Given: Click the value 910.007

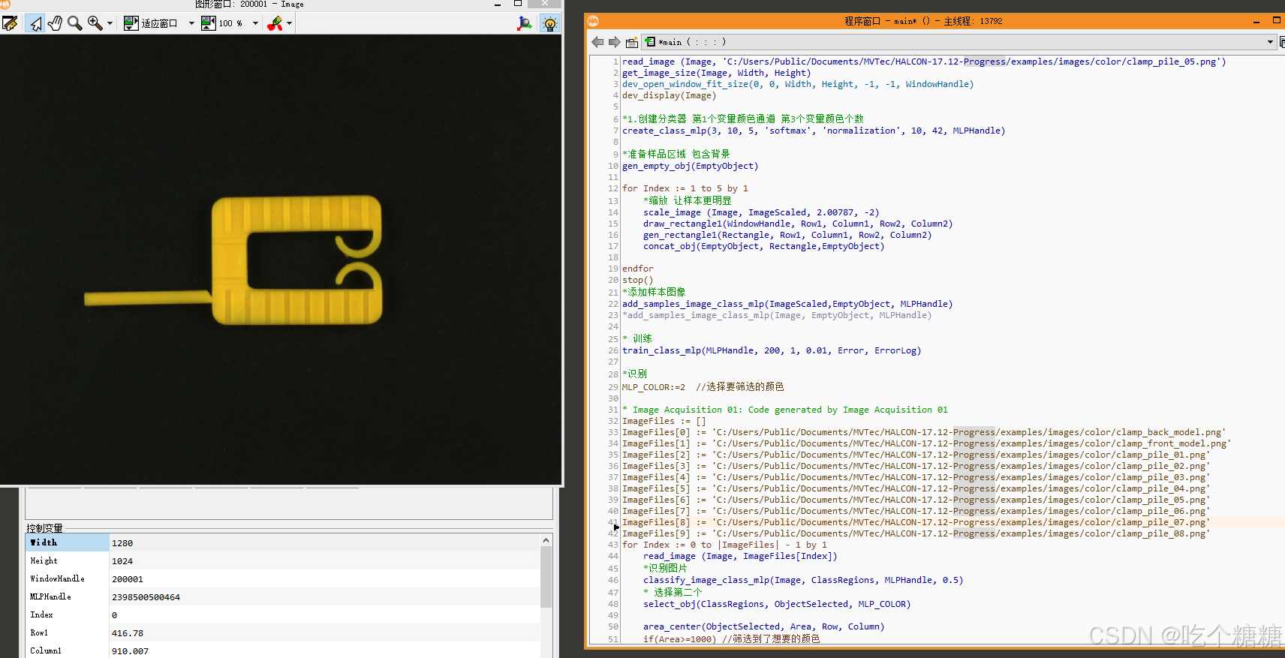Looking at the screenshot, I should [x=131, y=651].
